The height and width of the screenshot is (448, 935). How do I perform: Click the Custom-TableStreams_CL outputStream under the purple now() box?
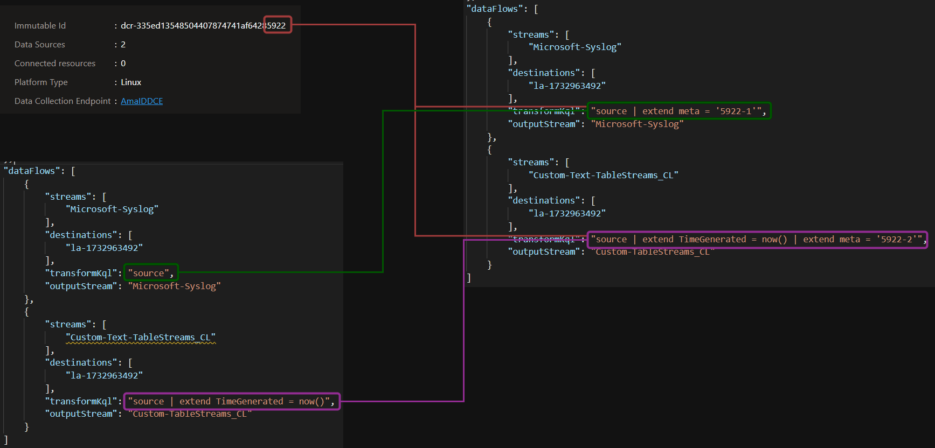(190, 414)
